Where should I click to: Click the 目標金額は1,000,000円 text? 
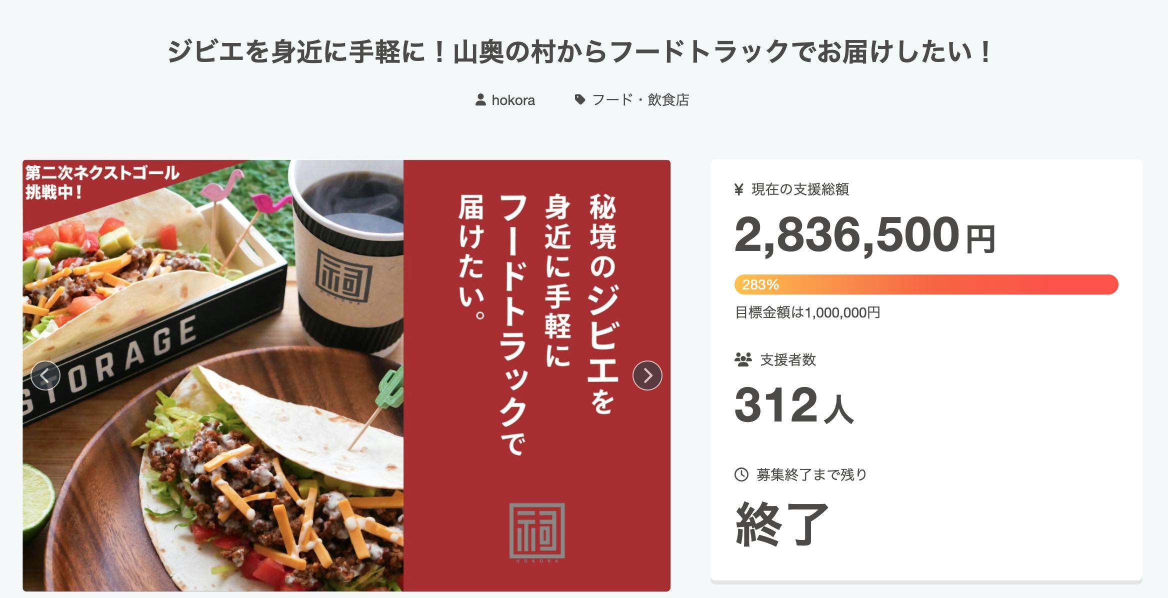point(807,313)
